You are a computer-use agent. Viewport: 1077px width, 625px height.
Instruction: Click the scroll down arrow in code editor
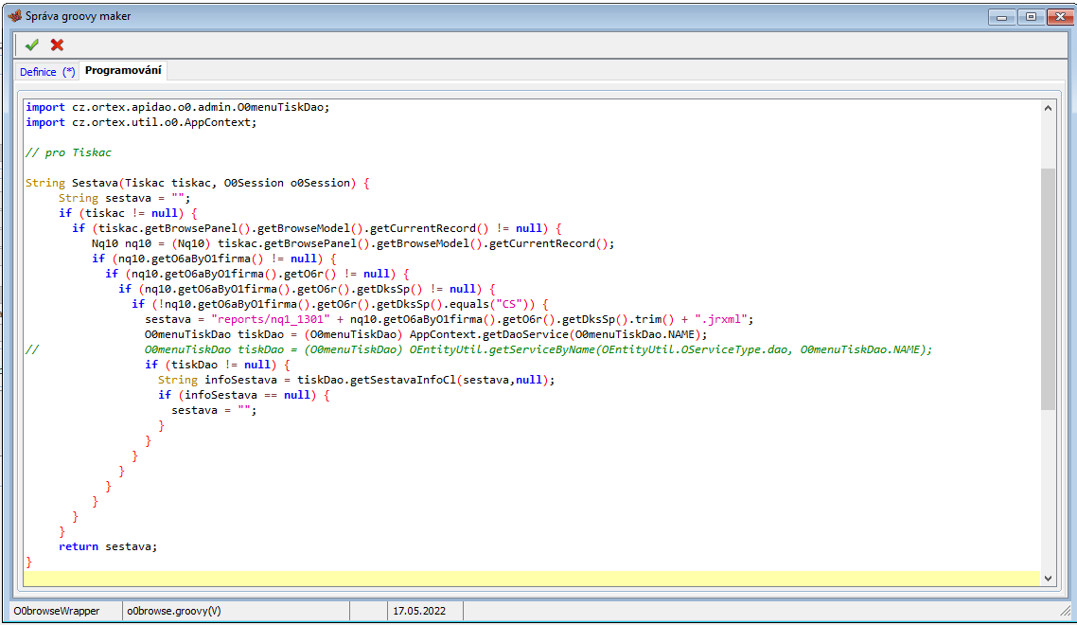coord(1048,577)
